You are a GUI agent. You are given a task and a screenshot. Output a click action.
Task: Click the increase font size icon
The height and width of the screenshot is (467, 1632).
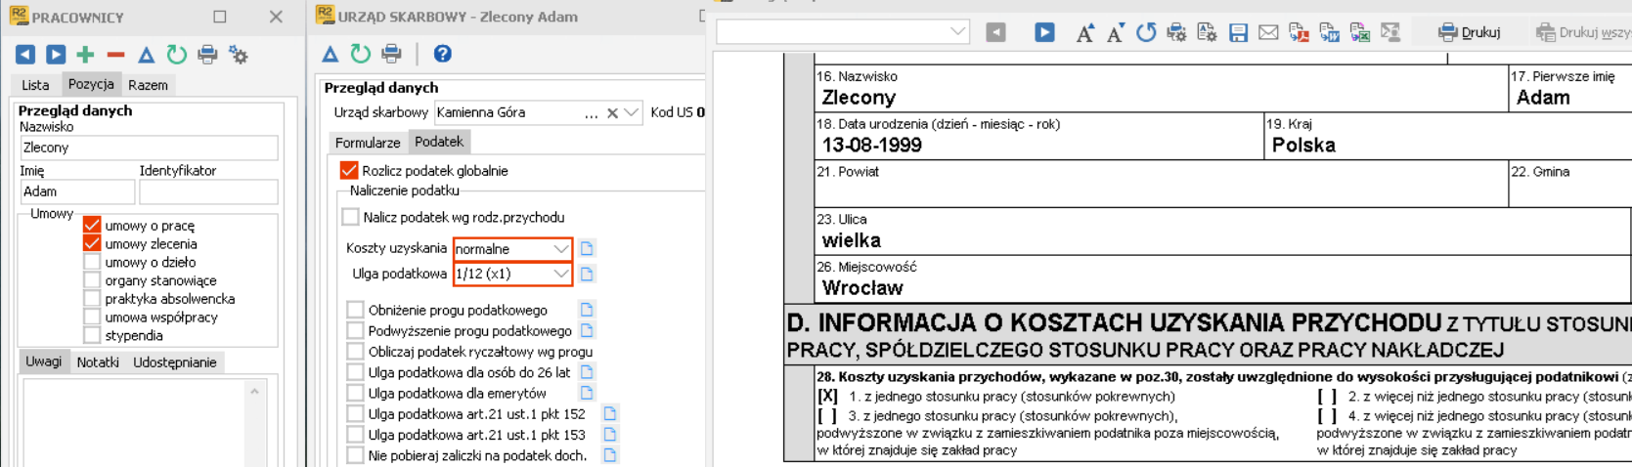pos(1083,33)
